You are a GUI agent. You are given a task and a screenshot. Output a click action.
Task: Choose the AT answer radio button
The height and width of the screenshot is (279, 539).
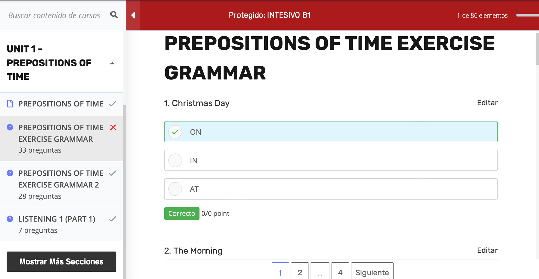tap(175, 189)
